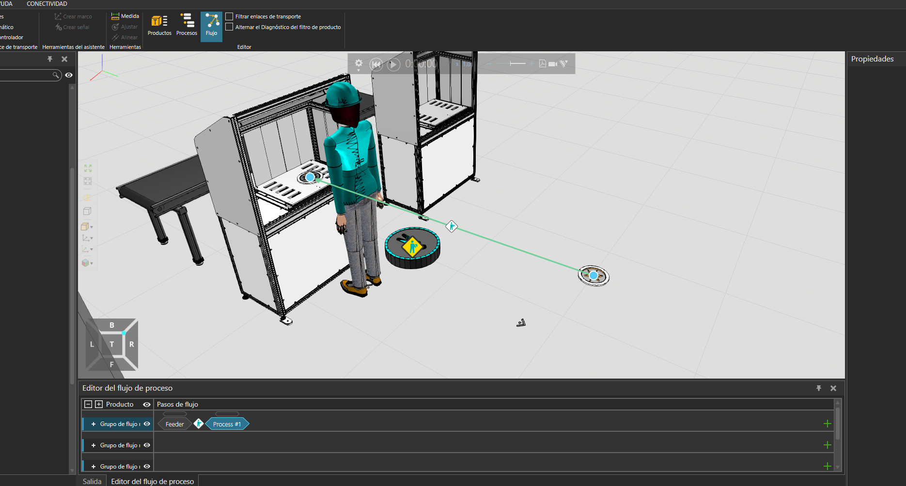Click the Flujo editor button
The width and height of the screenshot is (906, 486).
tap(212, 25)
